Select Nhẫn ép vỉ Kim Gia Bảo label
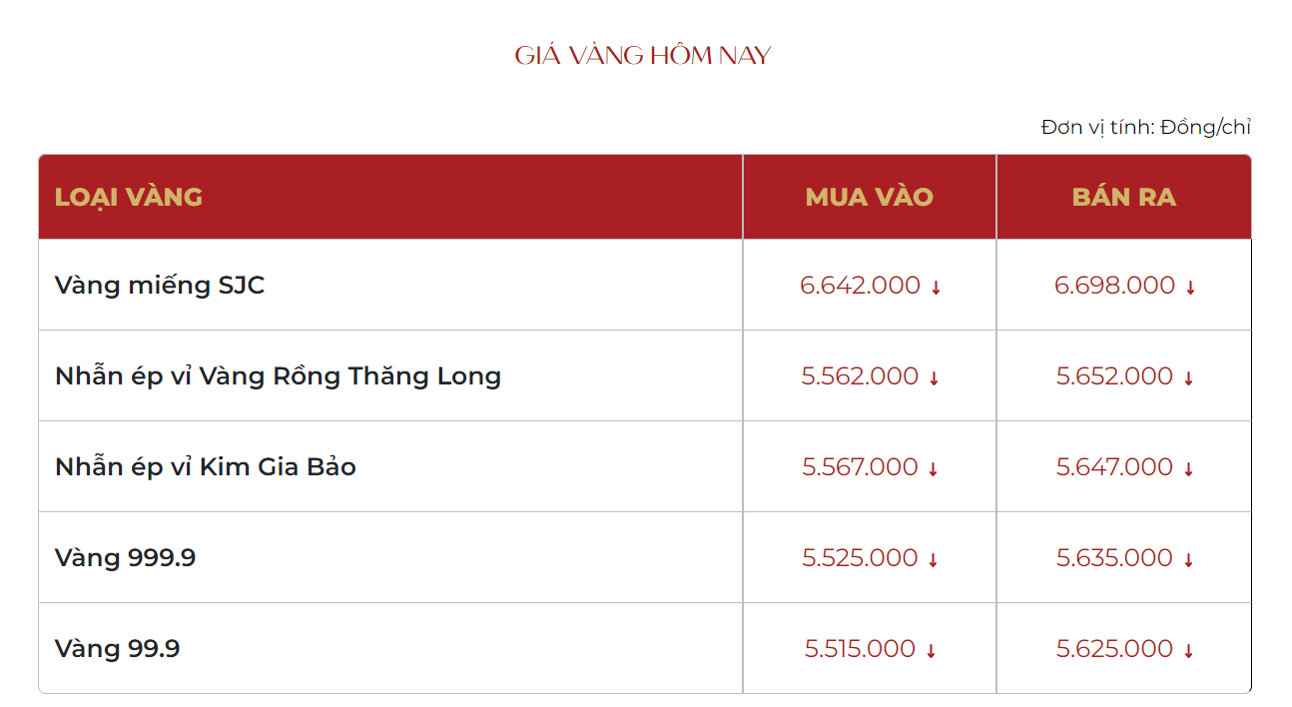Screen dimensions: 1292x707 point(206,467)
